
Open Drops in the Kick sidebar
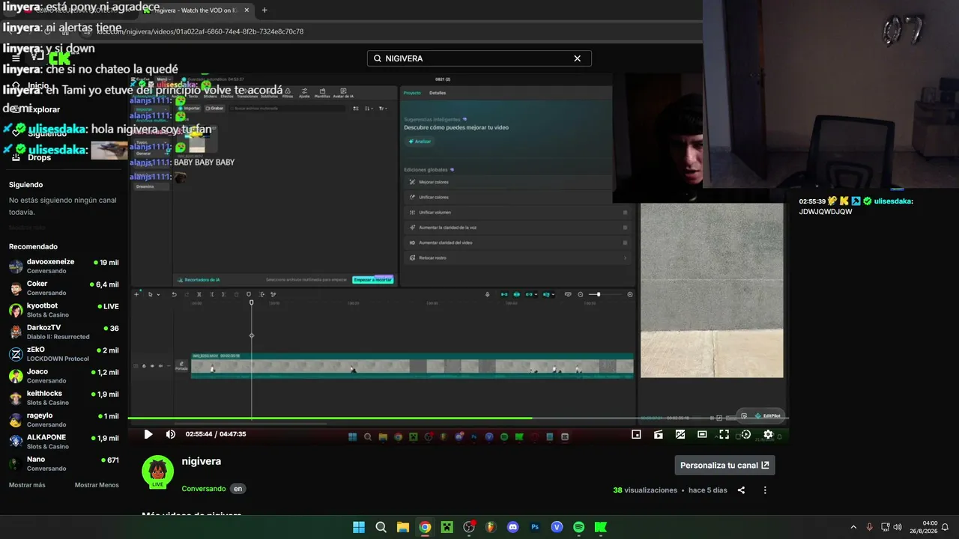(40, 157)
